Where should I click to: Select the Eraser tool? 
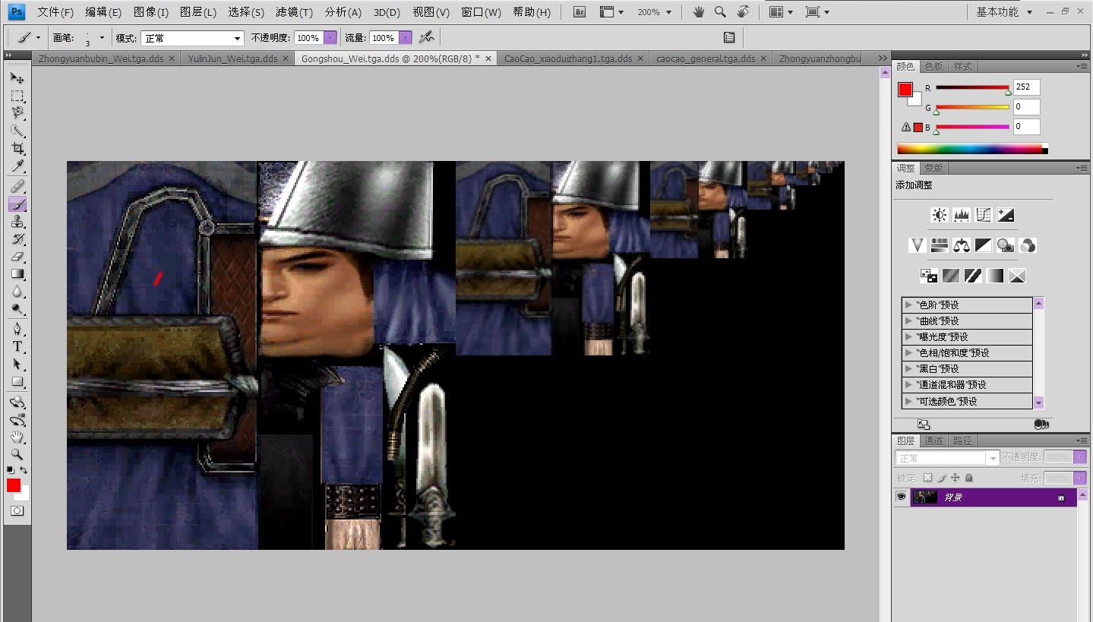(17, 256)
